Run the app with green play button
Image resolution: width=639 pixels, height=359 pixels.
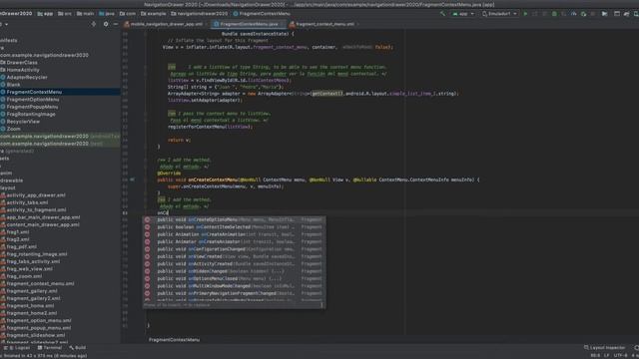[x=525, y=14]
